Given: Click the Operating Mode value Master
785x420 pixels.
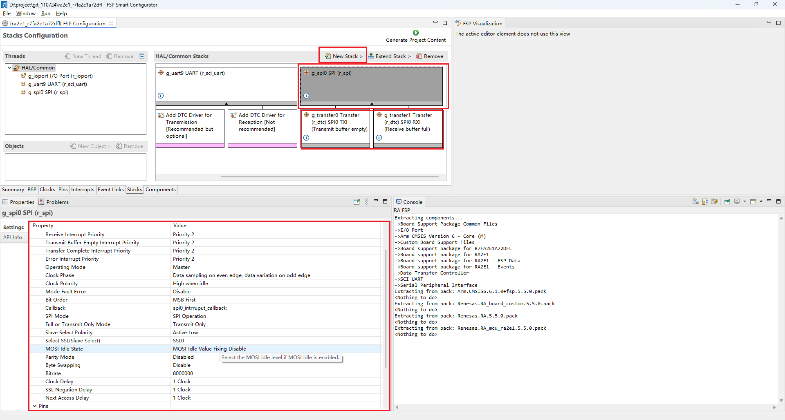Looking at the screenshot, I should (x=181, y=267).
